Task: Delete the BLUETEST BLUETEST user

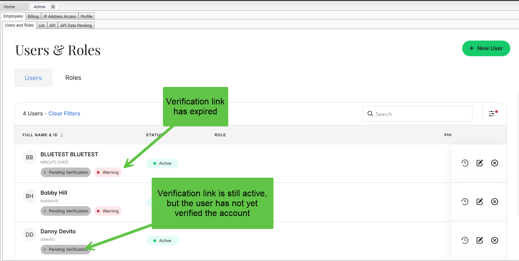Action: click(x=494, y=163)
